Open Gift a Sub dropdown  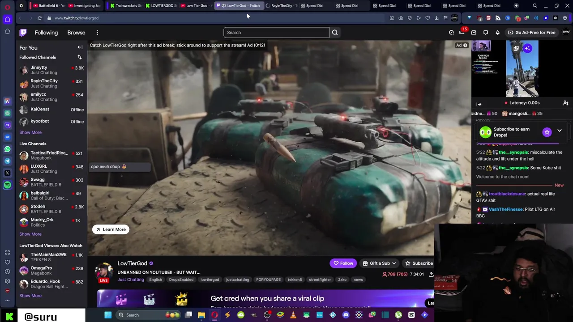pyautogui.click(x=379, y=263)
